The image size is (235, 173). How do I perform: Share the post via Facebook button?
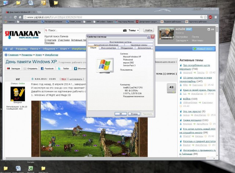(47, 69)
